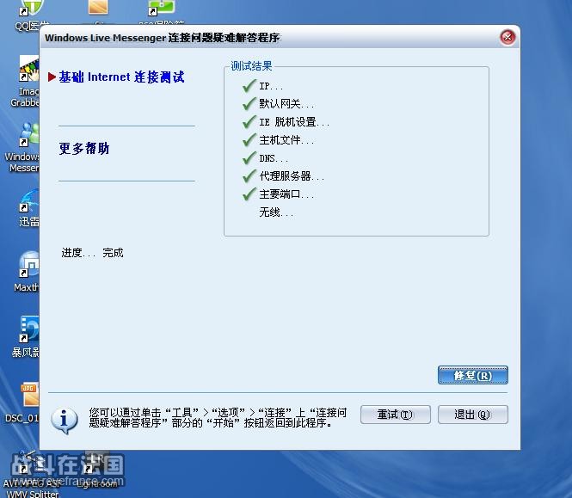Click the DNS... result text
The width and height of the screenshot is (572, 498).
pos(274,158)
